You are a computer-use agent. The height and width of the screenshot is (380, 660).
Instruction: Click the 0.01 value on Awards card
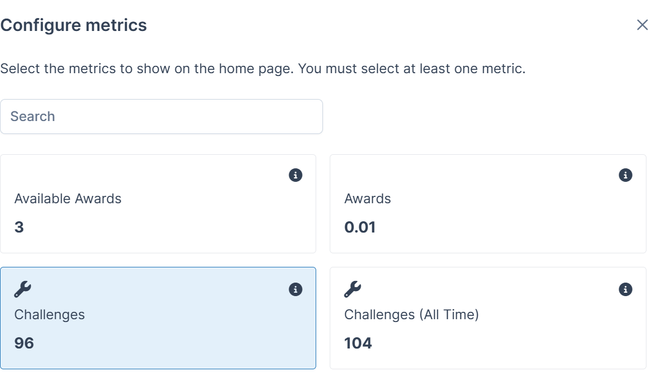[x=360, y=227]
